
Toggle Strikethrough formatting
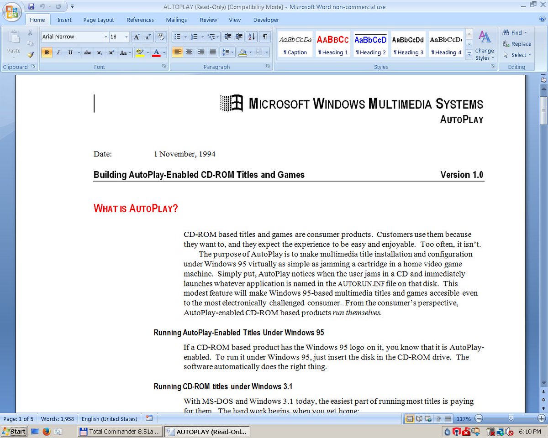(x=88, y=52)
